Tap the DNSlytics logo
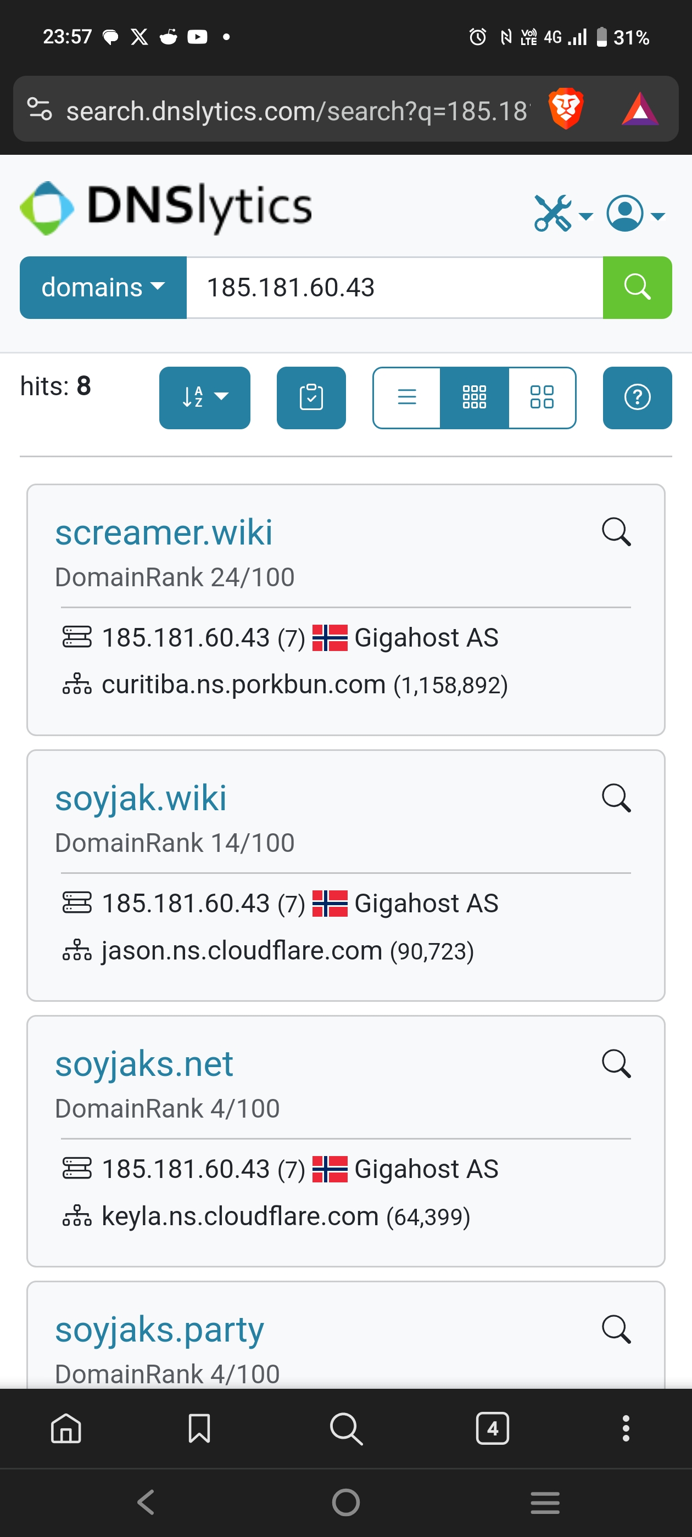The height and width of the screenshot is (1537, 692). tap(166, 207)
